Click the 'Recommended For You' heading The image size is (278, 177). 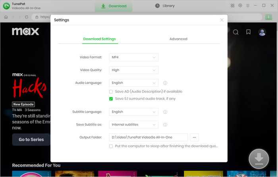tap(36, 165)
